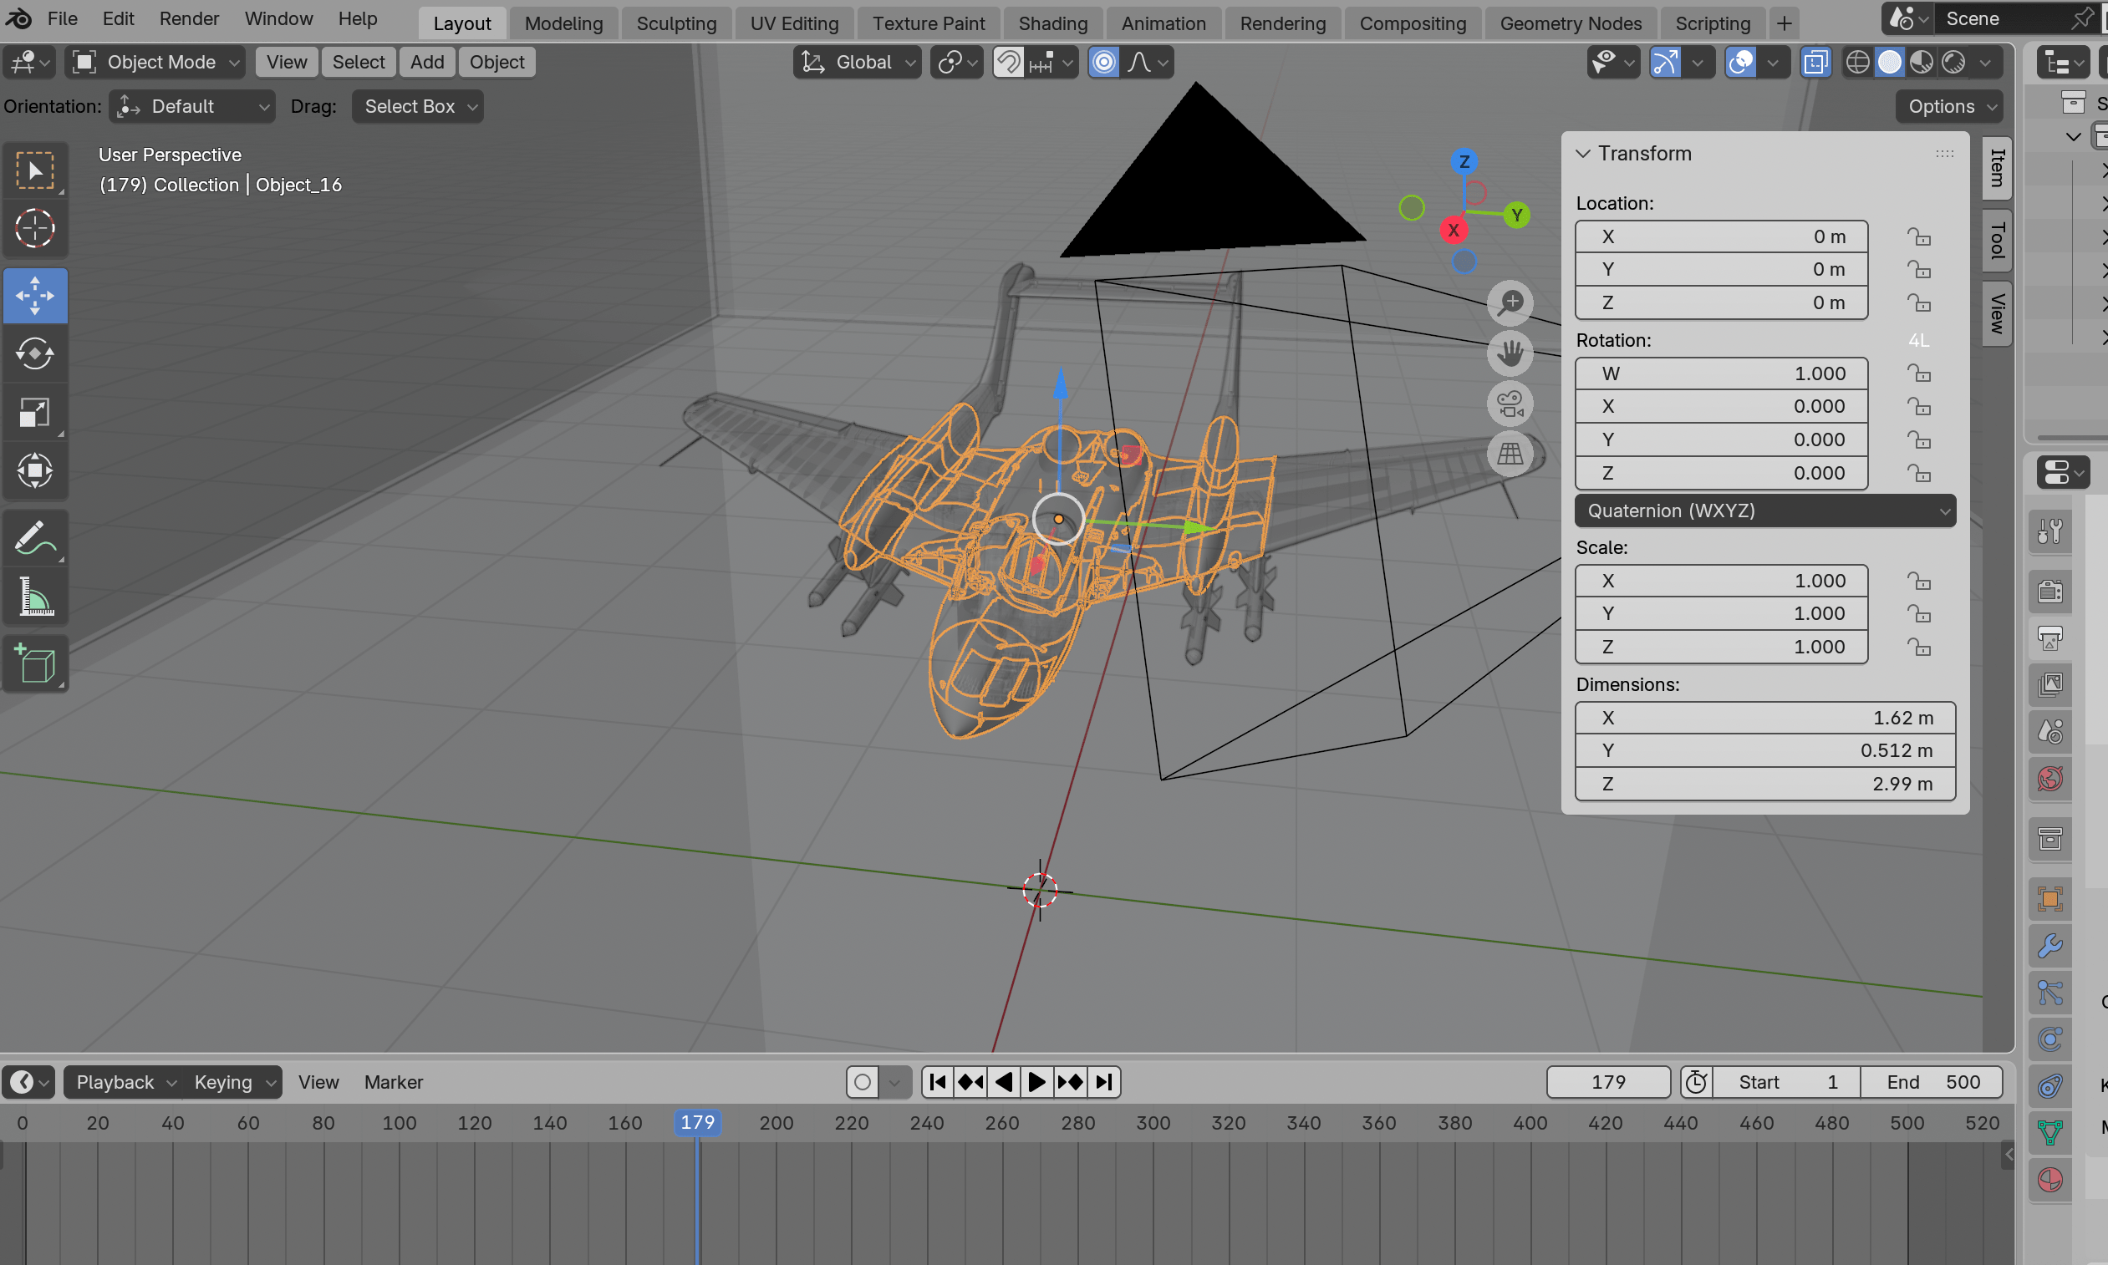Open the Render menu

point(188,18)
